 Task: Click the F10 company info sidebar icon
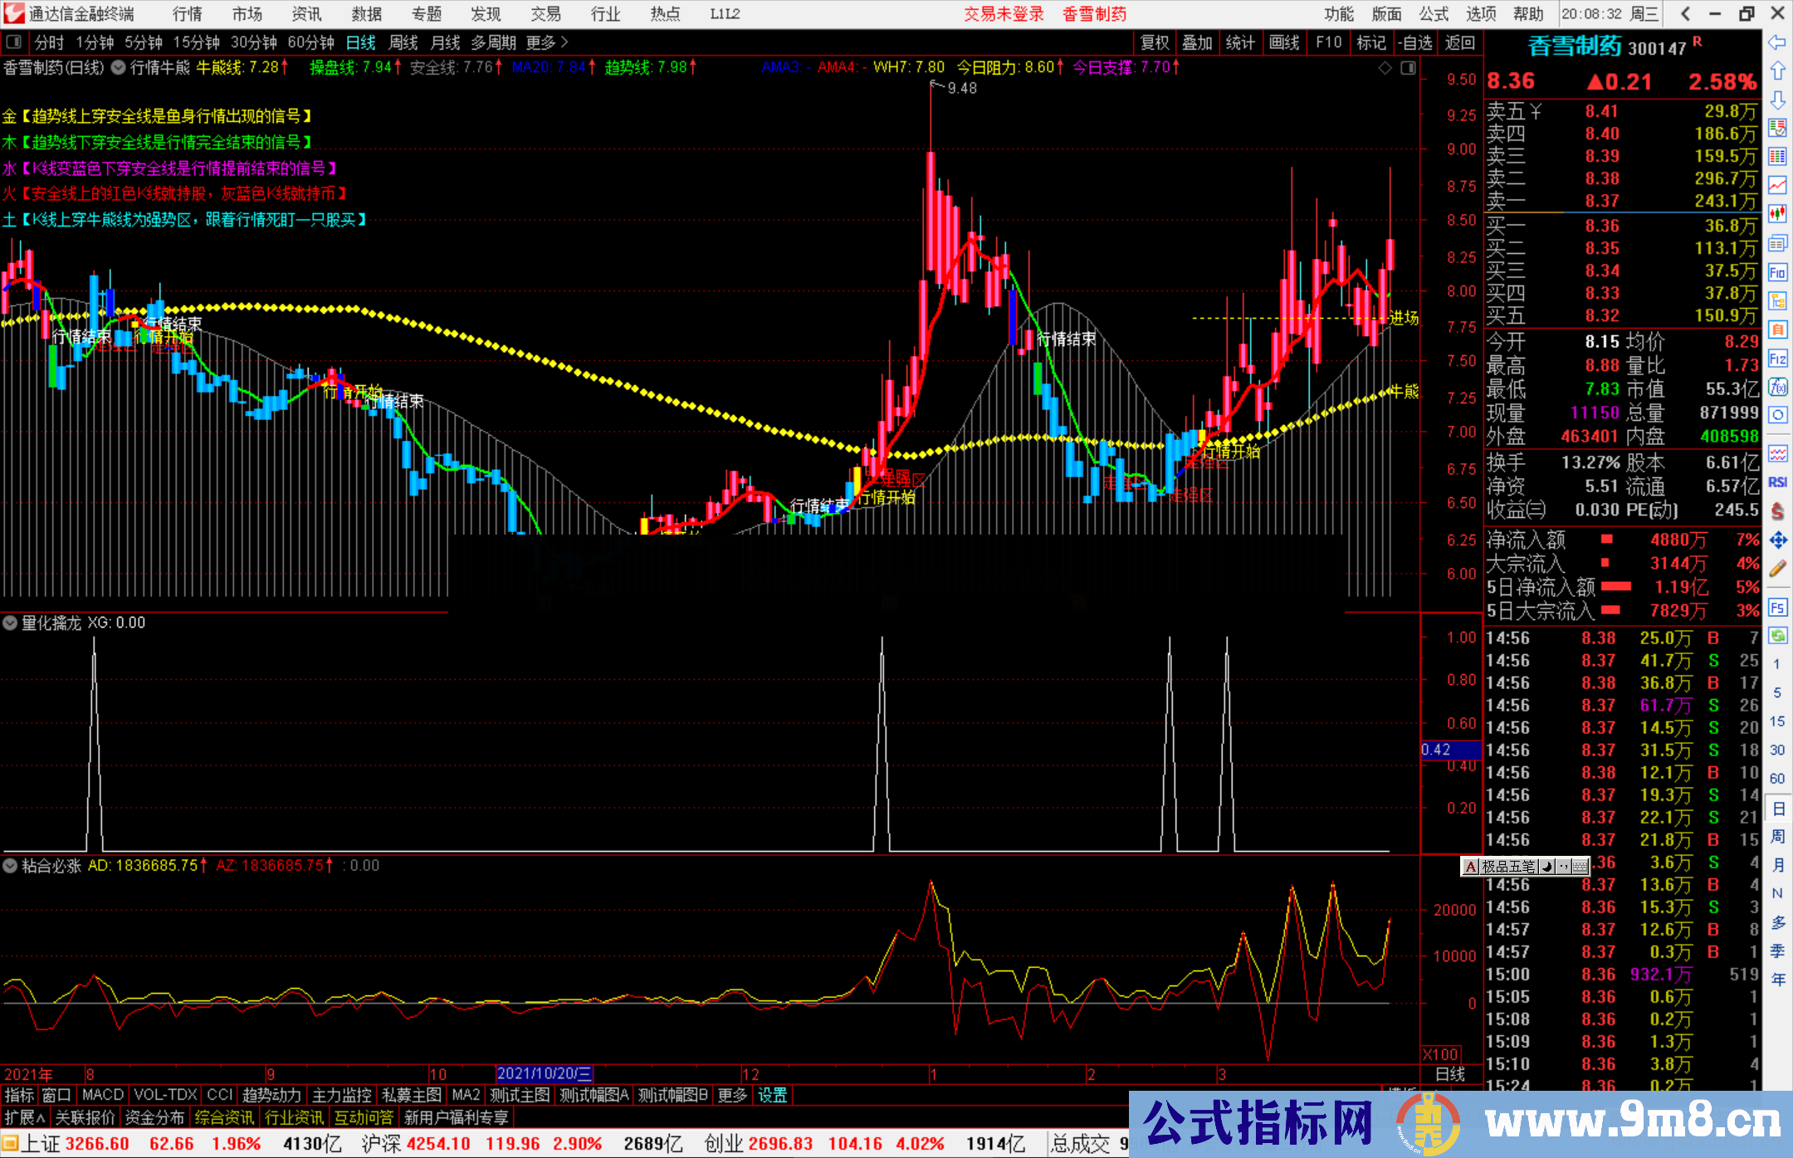pyautogui.click(x=1777, y=272)
